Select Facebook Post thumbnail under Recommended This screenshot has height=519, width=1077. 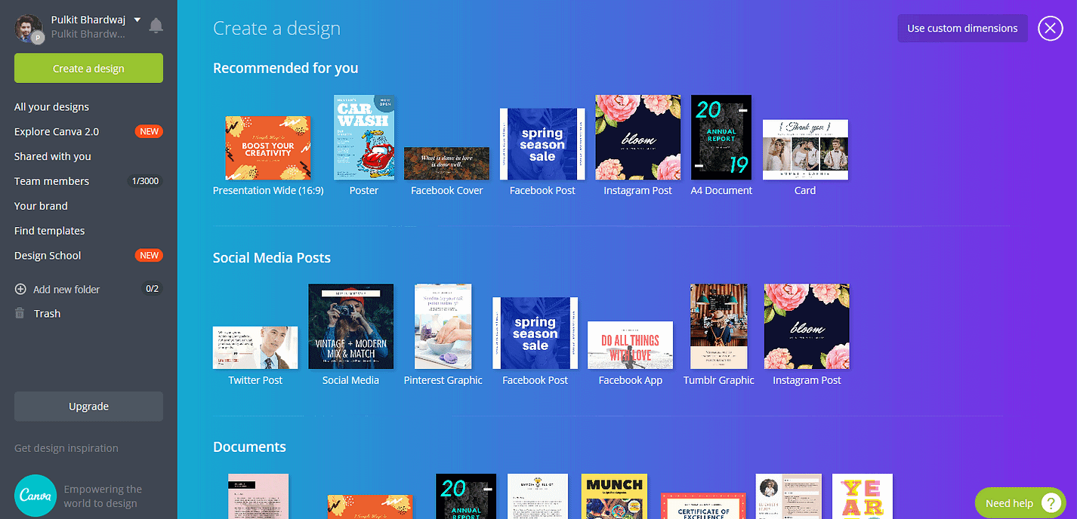542,144
